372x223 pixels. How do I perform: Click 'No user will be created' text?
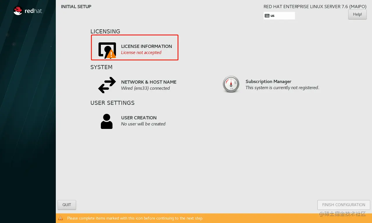143,124
